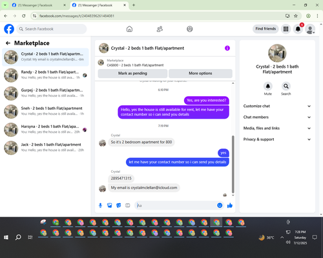Focus the Search Facebook field

[52, 29]
